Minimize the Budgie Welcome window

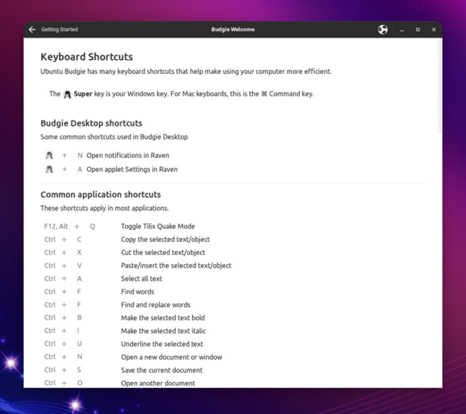click(401, 29)
